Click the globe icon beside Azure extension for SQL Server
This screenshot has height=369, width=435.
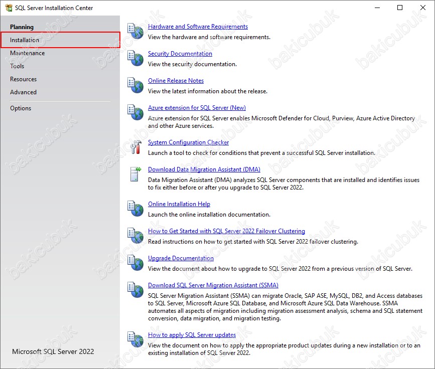135,112
